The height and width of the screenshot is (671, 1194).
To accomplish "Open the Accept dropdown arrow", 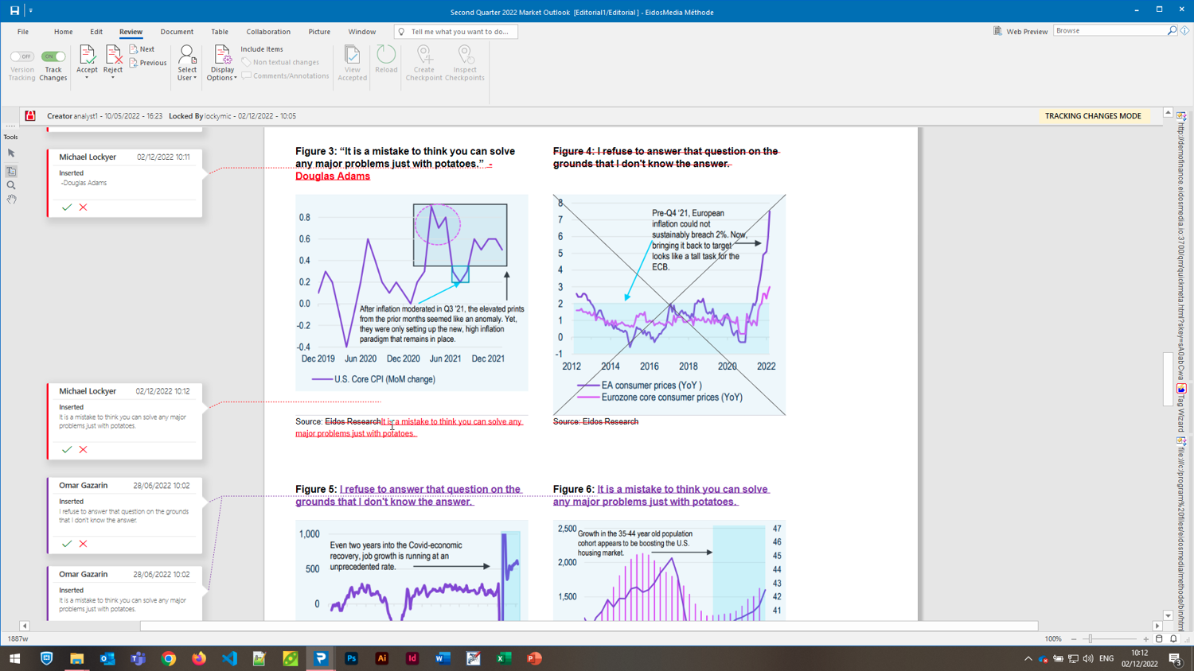I will click(87, 78).
